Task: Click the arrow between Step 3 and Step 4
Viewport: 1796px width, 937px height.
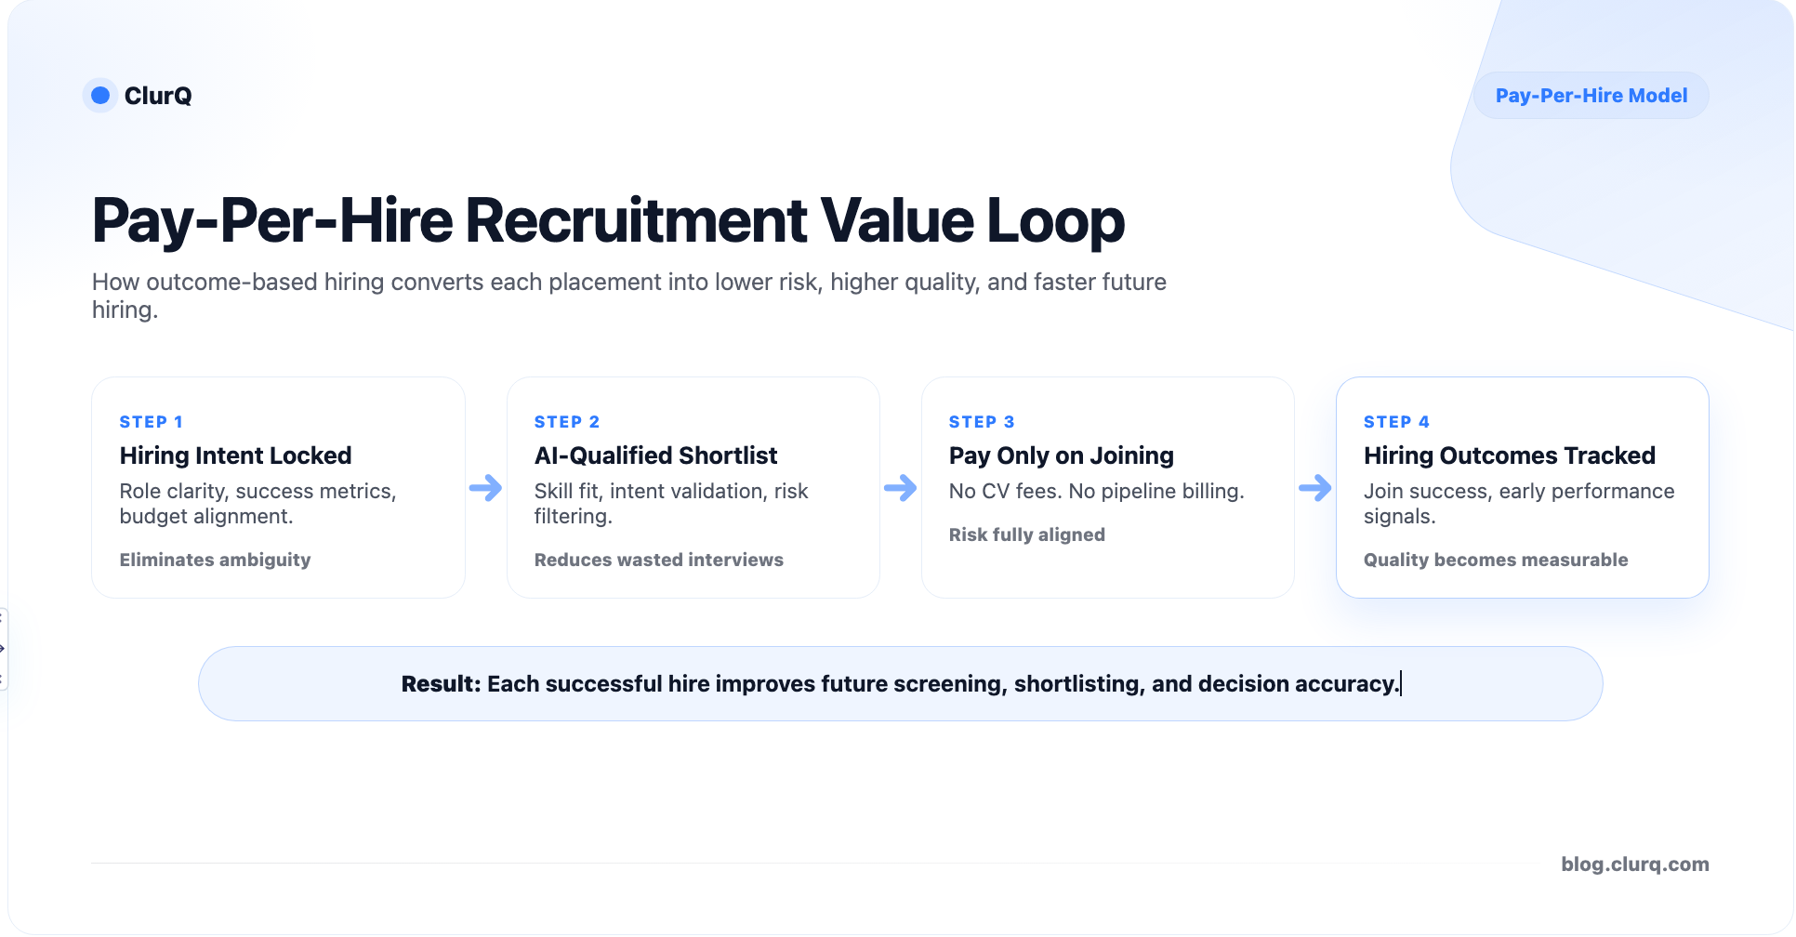Action: pyautogui.click(x=1314, y=488)
